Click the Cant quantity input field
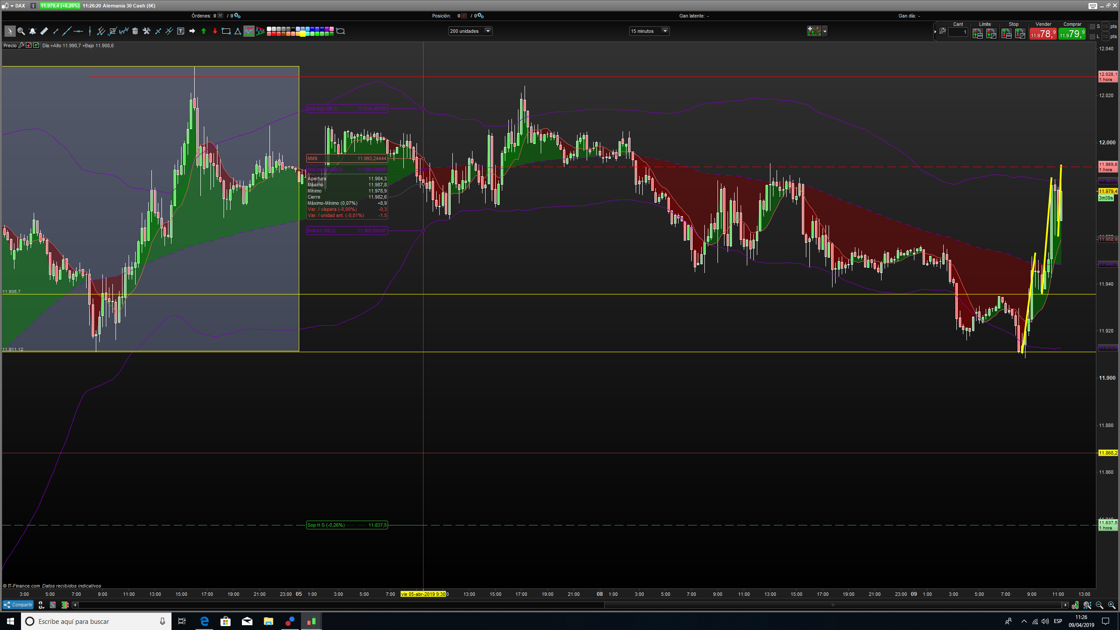This screenshot has height=630, width=1120. click(x=958, y=32)
